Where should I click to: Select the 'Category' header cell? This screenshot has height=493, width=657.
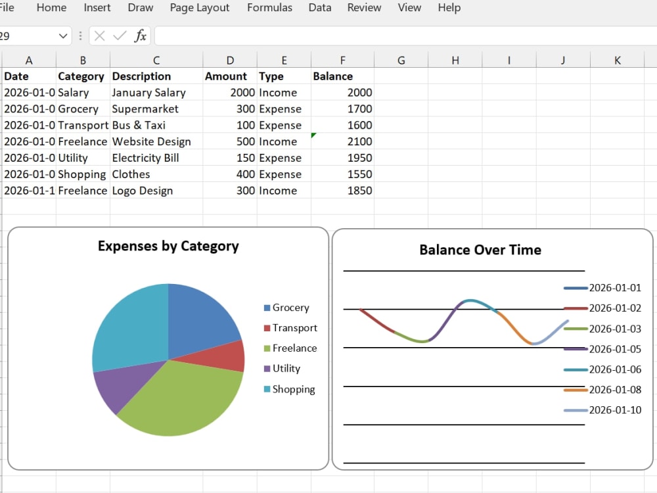point(83,76)
